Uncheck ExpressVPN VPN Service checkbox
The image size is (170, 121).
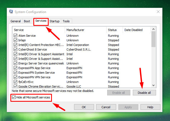[x=15, y=77]
